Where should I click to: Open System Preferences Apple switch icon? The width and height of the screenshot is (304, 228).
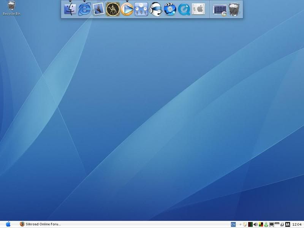click(x=198, y=9)
